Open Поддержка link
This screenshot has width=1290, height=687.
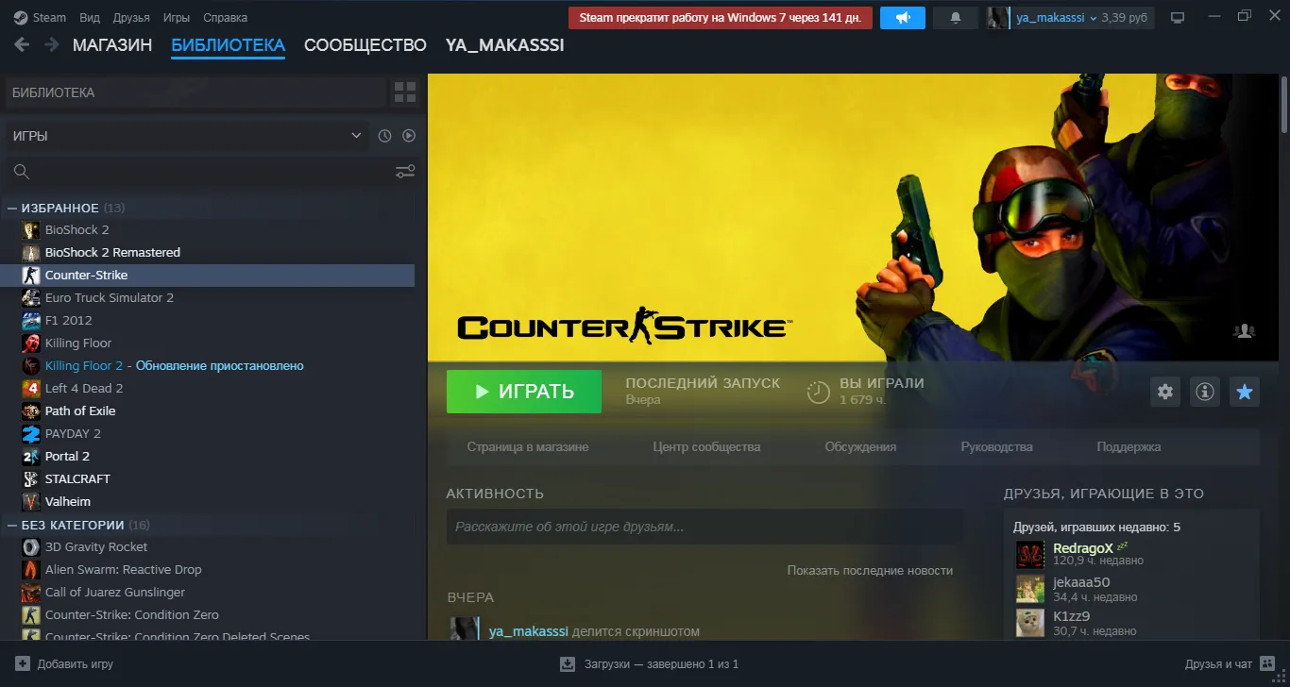pos(1129,447)
